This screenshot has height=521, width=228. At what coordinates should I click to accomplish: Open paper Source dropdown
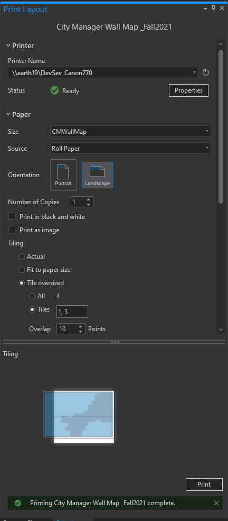(x=130, y=149)
